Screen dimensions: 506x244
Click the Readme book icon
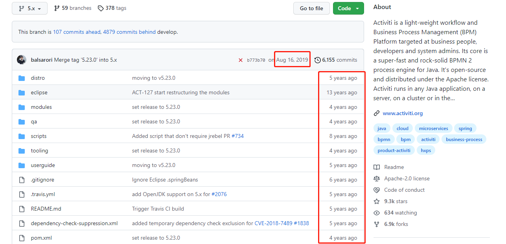click(x=377, y=167)
